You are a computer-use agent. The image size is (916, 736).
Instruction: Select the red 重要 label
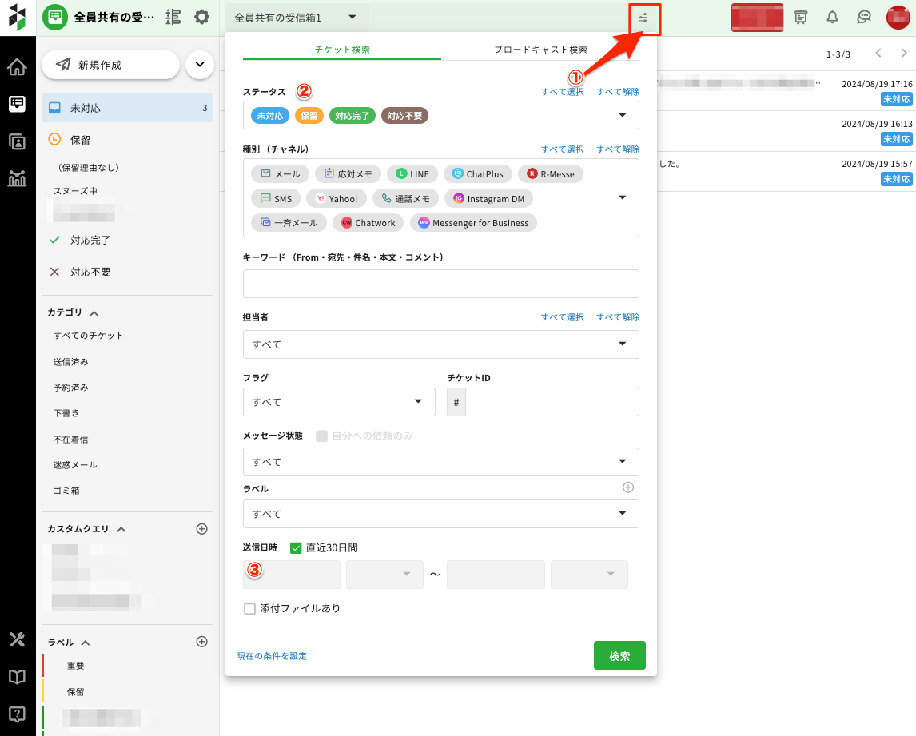[76, 666]
